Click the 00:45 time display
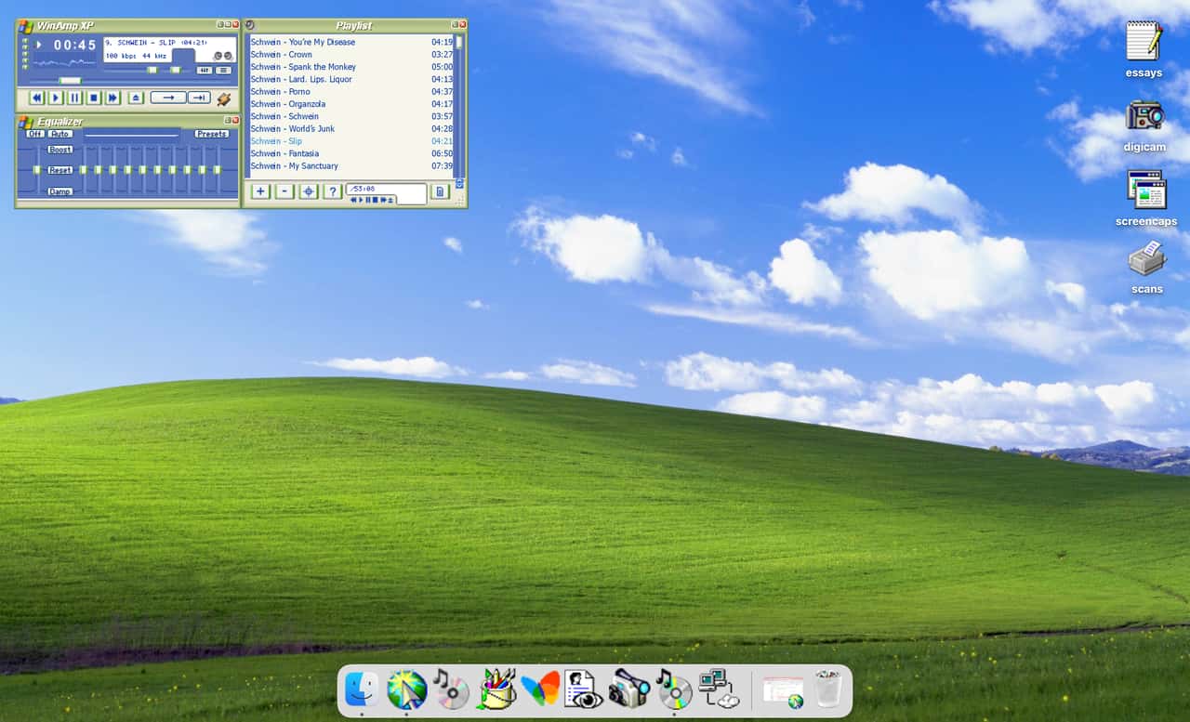The width and height of the screenshot is (1190, 722). [74, 45]
